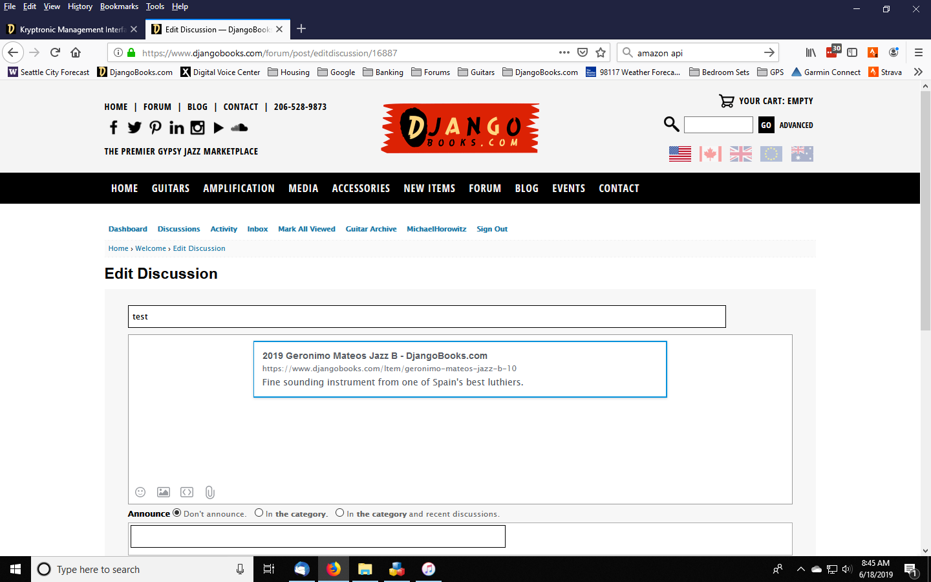Expand the bookmarks toolbar overflow chevron
The width and height of the screenshot is (931, 582).
(918, 72)
